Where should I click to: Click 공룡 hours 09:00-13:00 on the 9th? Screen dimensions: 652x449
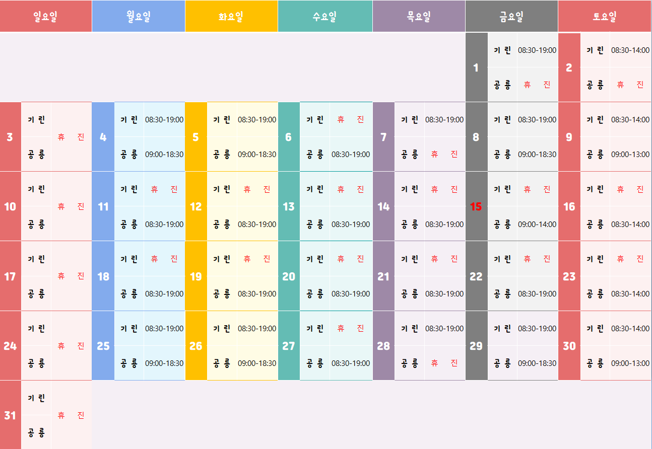[x=630, y=154]
